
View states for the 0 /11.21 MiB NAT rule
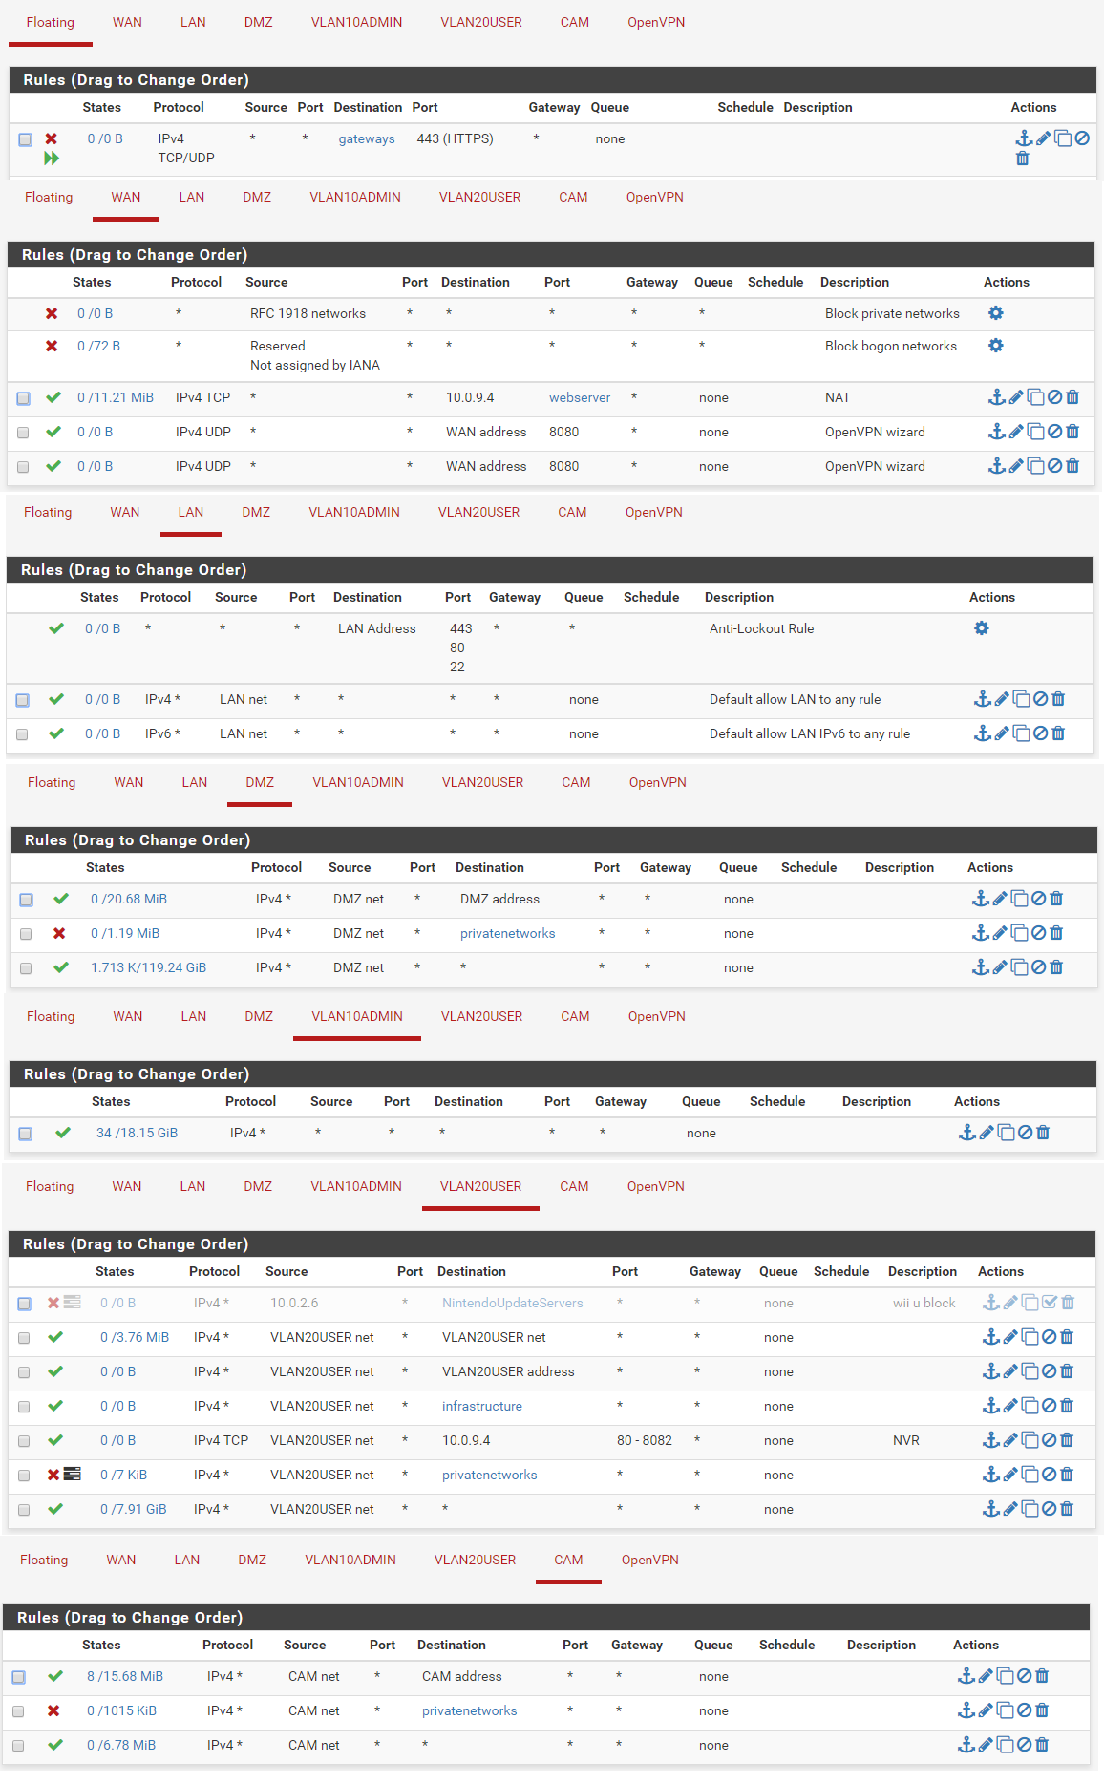click(116, 397)
